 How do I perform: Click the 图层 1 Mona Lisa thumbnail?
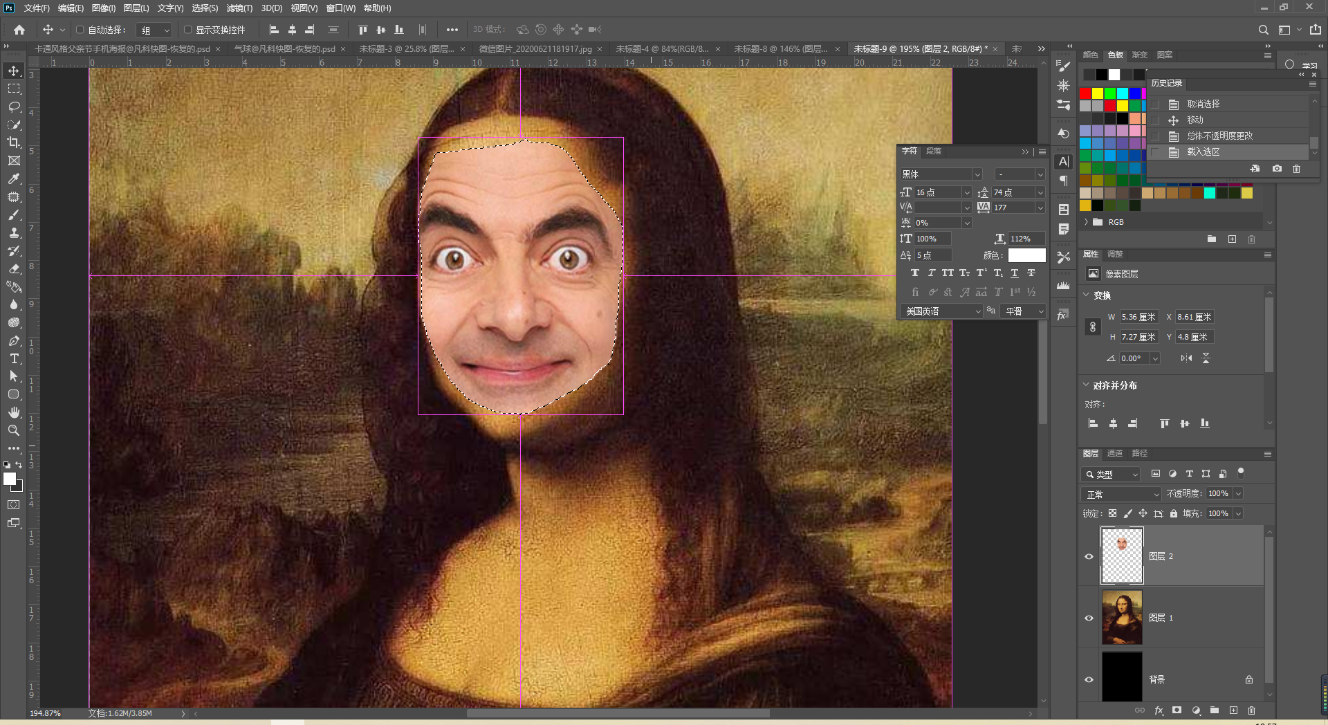(1122, 617)
